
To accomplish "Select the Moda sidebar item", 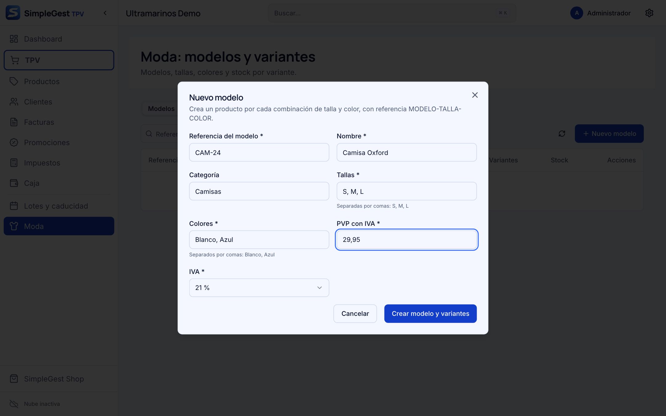I will [x=59, y=226].
